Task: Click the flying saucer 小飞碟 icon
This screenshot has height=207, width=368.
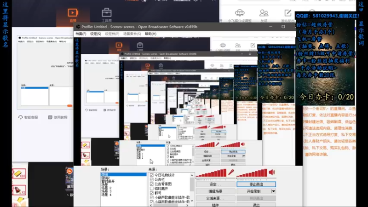Action: 239,13
